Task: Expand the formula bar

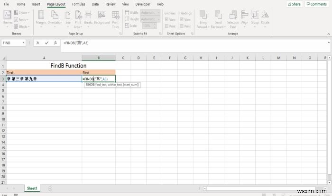Action: (x=329, y=43)
